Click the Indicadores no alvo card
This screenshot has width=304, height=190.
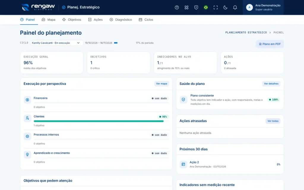coord(185,63)
